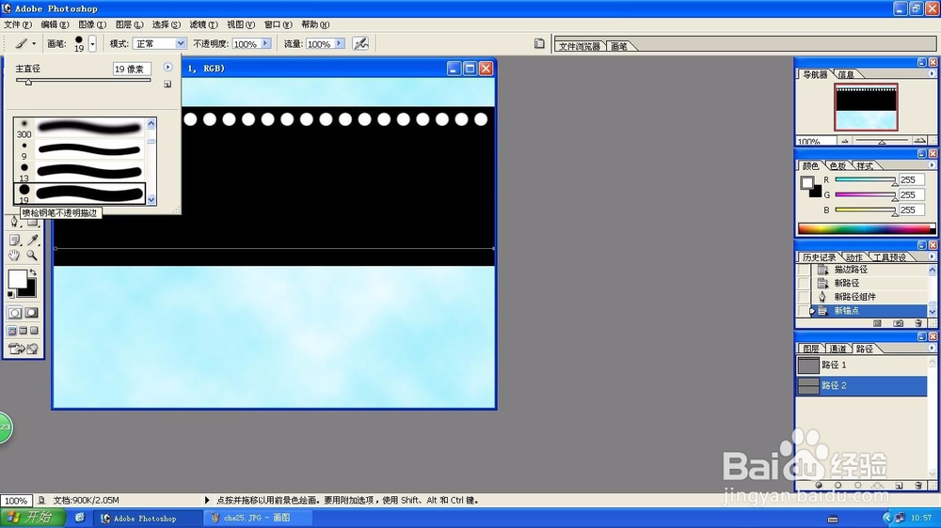
Task: Select the Eyedropper tool
Action: (32, 241)
